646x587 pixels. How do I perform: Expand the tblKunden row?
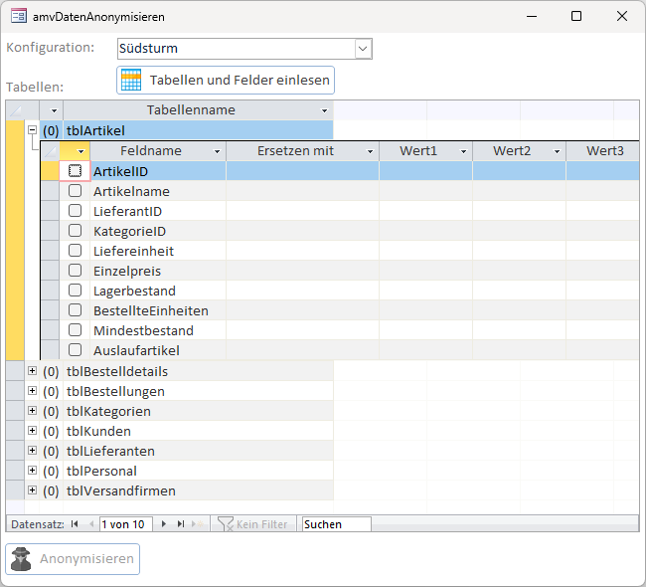(32, 431)
